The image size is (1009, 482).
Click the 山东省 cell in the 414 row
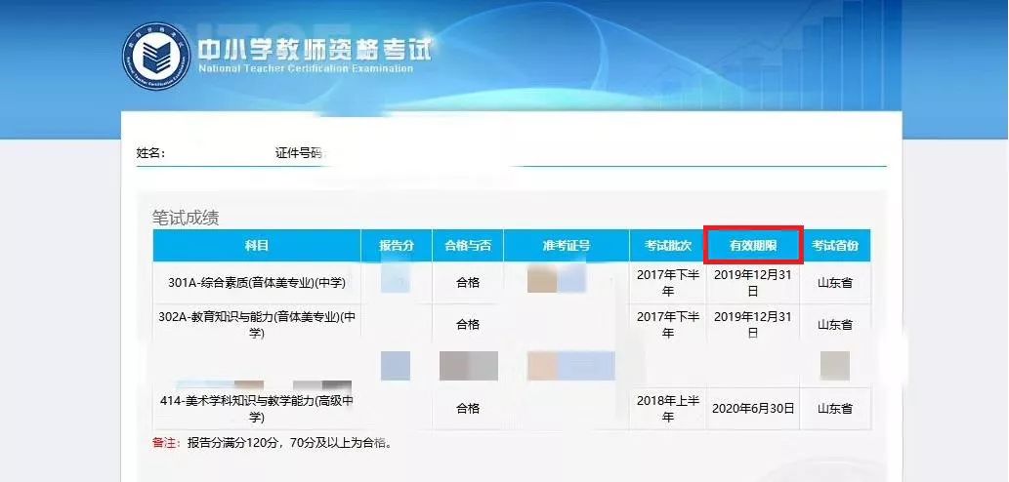coord(835,409)
